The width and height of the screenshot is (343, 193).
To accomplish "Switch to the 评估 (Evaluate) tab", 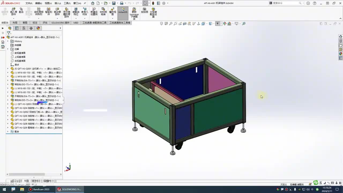I will (x=45, y=23).
